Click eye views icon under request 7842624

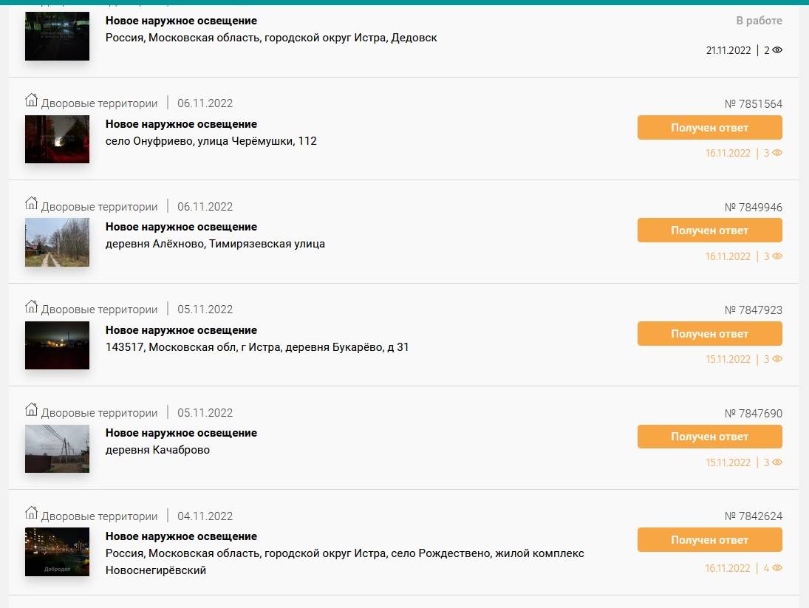pos(777,568)
